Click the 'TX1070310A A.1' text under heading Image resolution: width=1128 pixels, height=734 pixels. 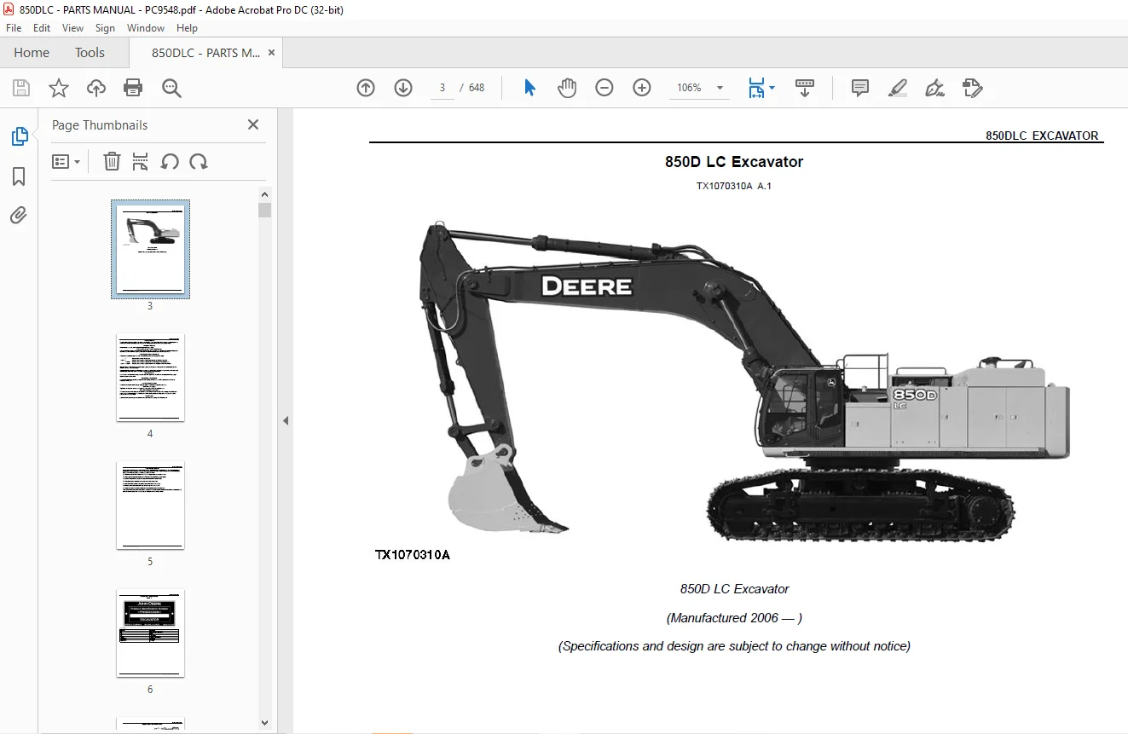click(734, 186)
